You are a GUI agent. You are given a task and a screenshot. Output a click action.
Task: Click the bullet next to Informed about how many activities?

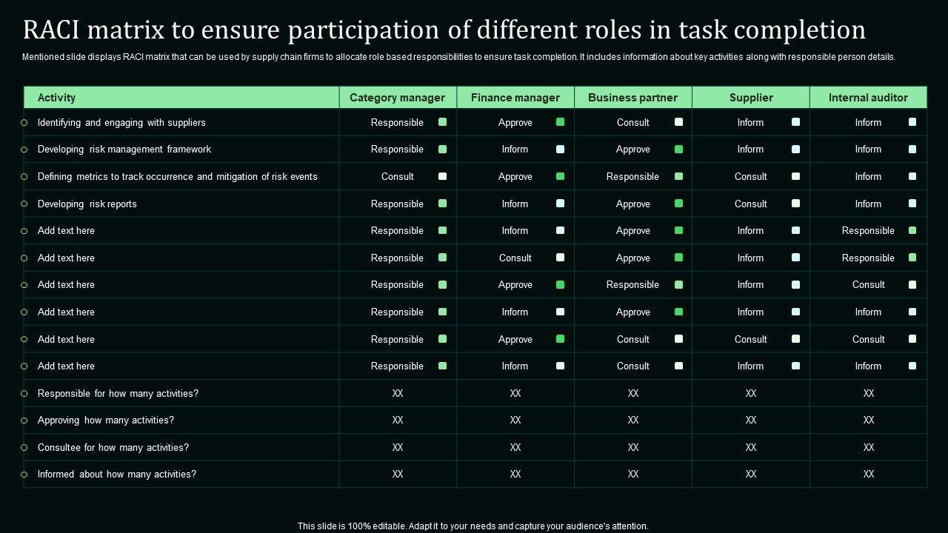coord(24,475)
